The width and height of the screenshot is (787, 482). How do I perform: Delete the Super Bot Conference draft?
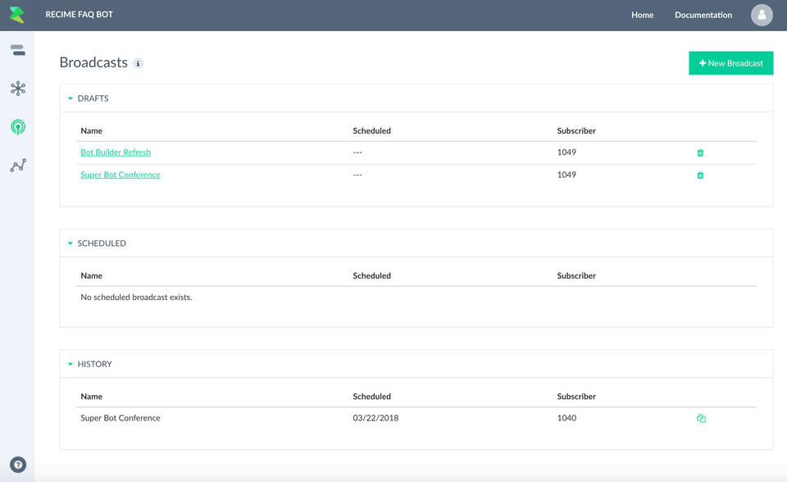[x=700, y=175]
